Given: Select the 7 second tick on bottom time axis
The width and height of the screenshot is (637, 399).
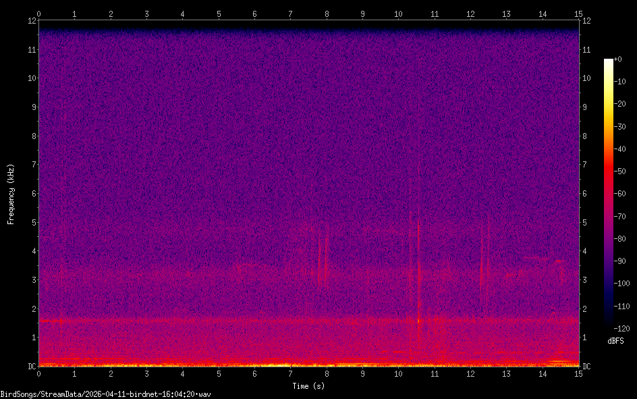Looking at the screenshot, I should point(290,373).
